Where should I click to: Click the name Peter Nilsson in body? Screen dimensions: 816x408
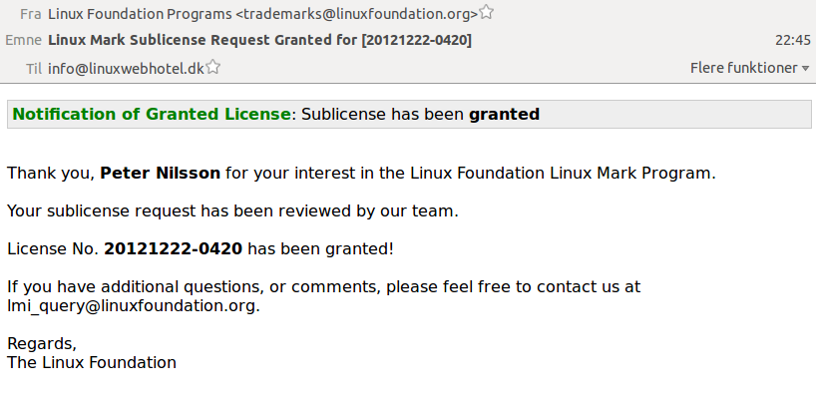point(160,173)
